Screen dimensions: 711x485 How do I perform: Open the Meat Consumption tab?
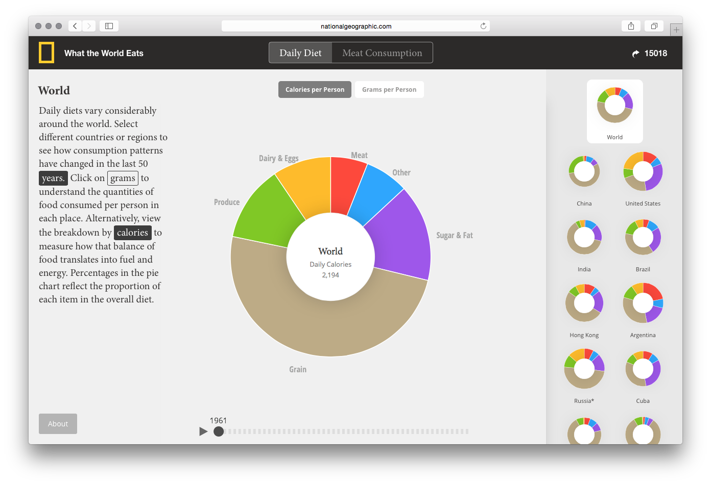click(382, 53)
